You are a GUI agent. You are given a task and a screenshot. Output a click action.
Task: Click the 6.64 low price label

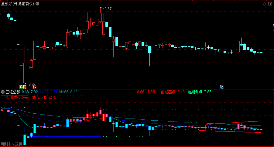(32, 84)
